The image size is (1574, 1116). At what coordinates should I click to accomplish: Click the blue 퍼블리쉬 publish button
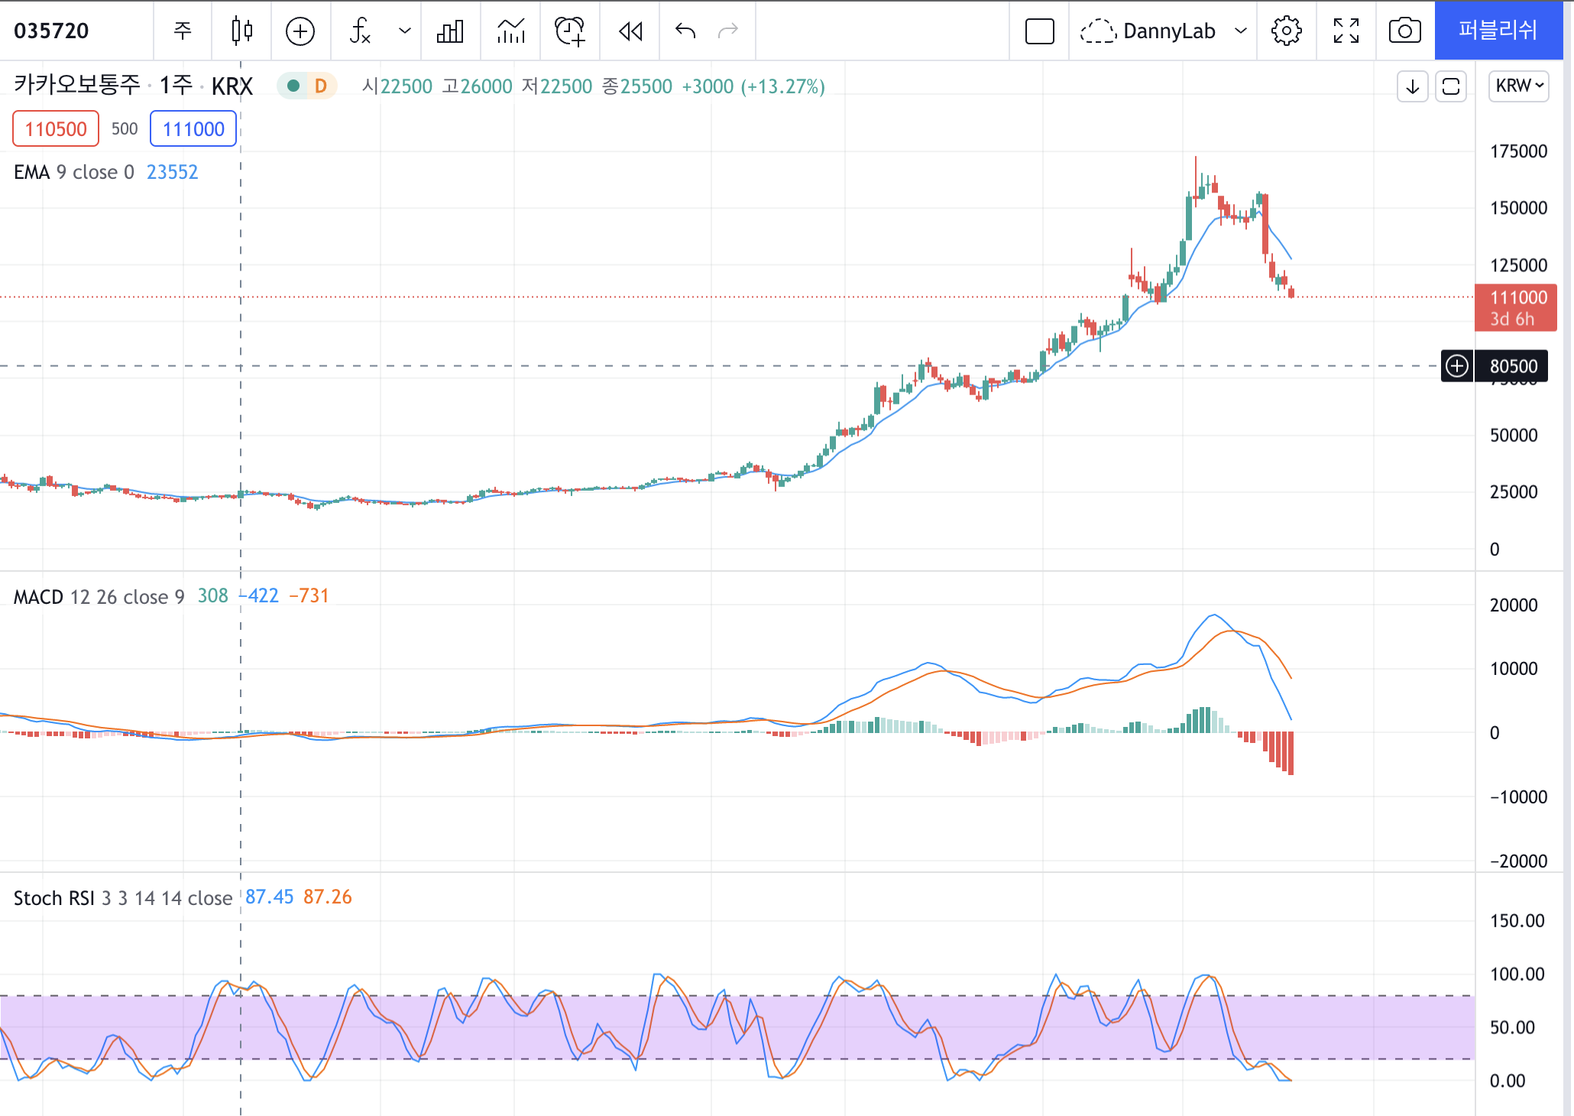pos(1498,31)
